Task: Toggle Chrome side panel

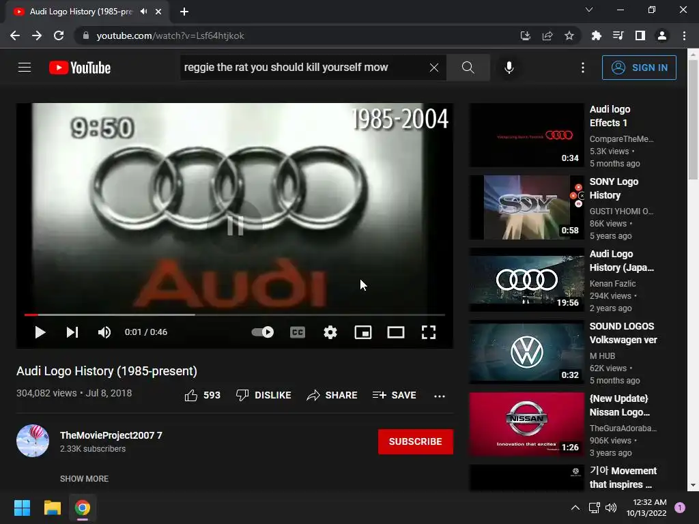Action: point(640,35)
